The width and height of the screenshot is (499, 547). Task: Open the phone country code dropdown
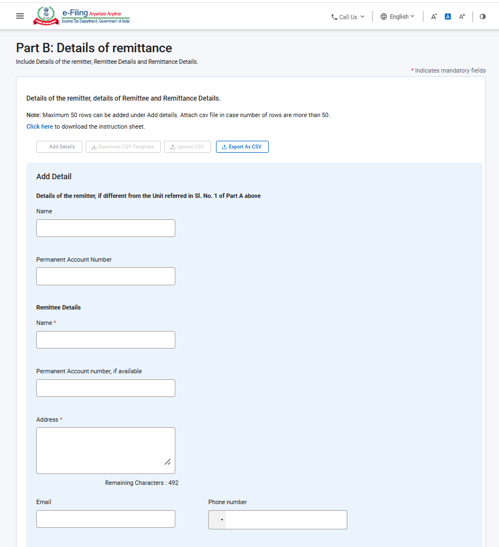[217, 520]
